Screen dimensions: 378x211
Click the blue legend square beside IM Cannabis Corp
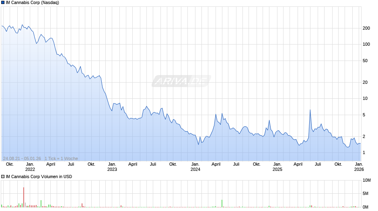click(3, 3)
